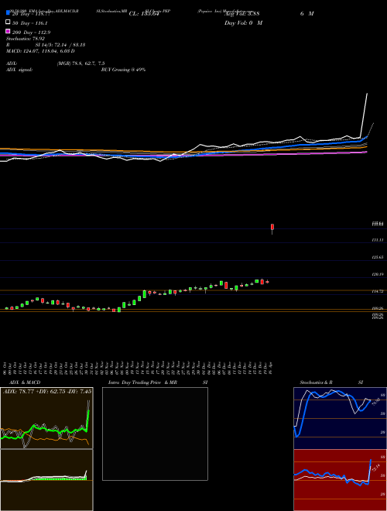Image resolution: width=387 pixels, height=511 pixels.
Task: Click the 'CL: 135.64' closing price label
Action: (x=144, y=14)
